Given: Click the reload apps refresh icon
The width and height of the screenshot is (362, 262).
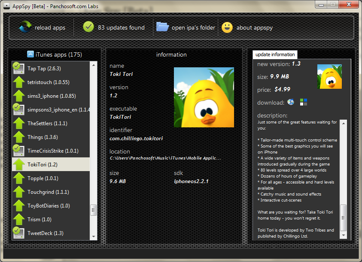Looking at the screenshot, I should [25, 27].
